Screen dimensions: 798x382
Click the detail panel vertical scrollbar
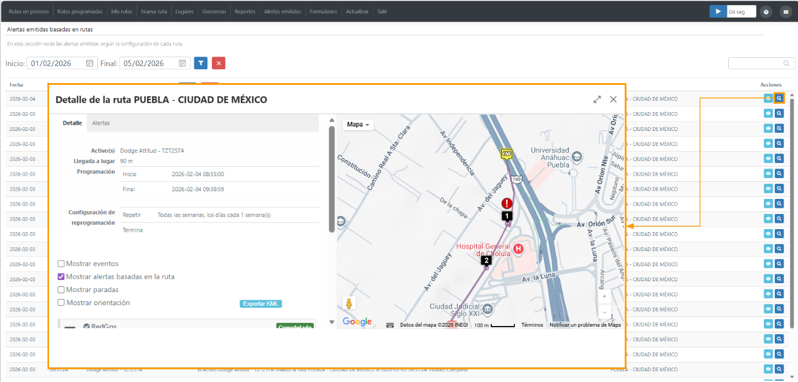coord(331,179)
